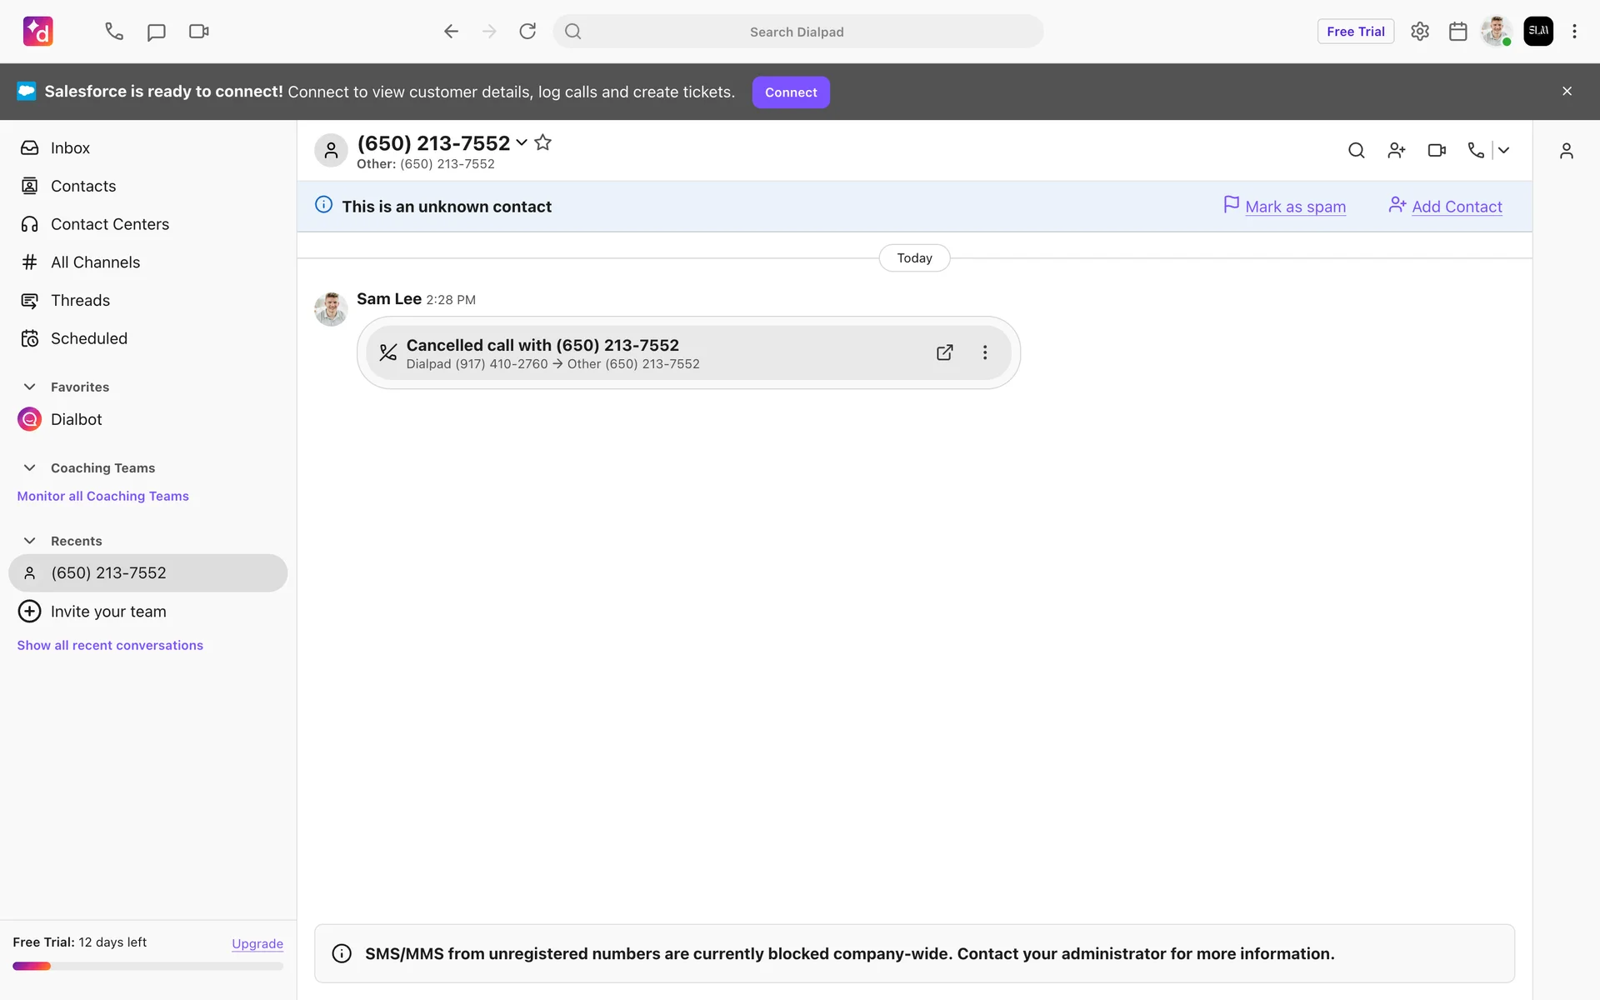Collapse the Favorites section
Screen dimensions: 1600x1000
[x=30, y=387]
